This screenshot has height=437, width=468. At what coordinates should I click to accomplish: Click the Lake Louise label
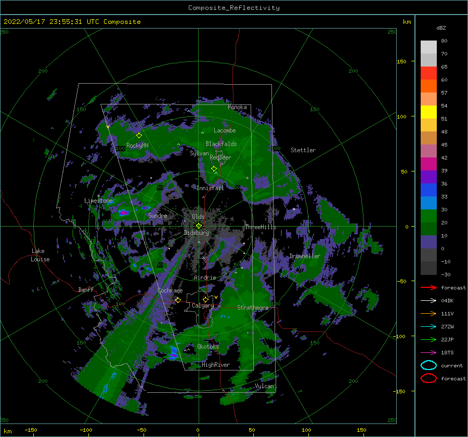(x=40, y=255)
